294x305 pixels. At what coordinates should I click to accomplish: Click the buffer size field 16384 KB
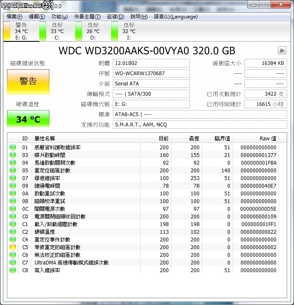click(x=266, y=63)
